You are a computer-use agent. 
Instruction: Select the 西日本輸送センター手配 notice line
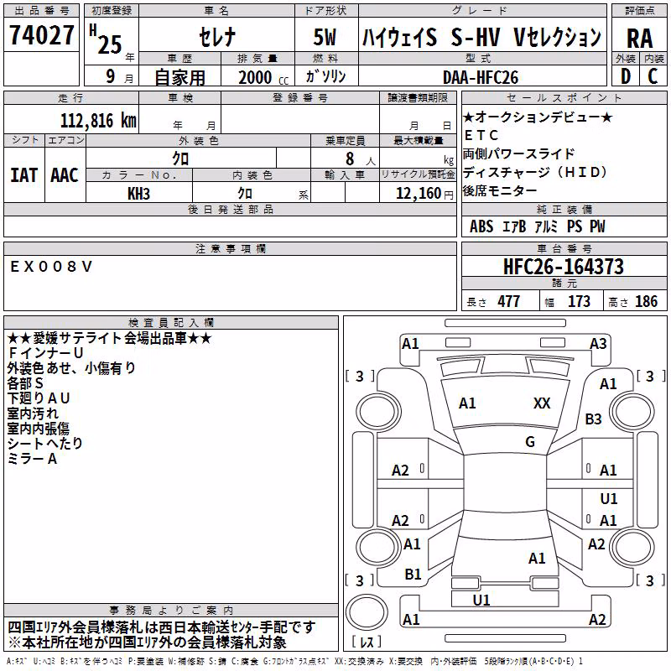click(x=161, y=627)
